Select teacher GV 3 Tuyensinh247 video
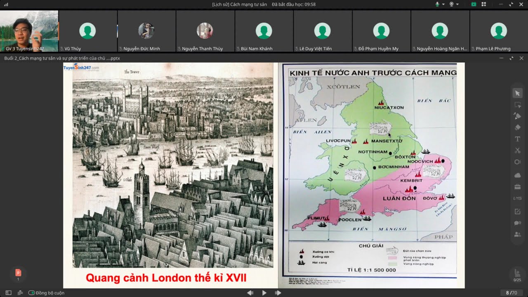 pyautogui.click(x=29, y=31)
